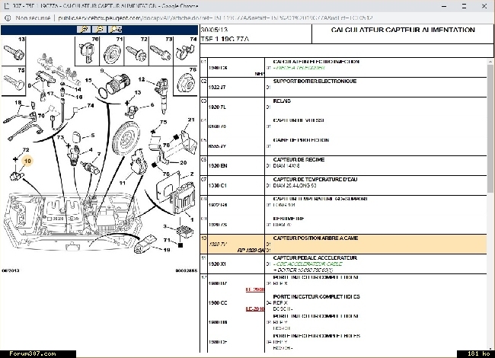
Task: Select SUPPORT BOITIER ELECTRONIQUE row text
Action: pyautogui.click(x=315, y=82)
